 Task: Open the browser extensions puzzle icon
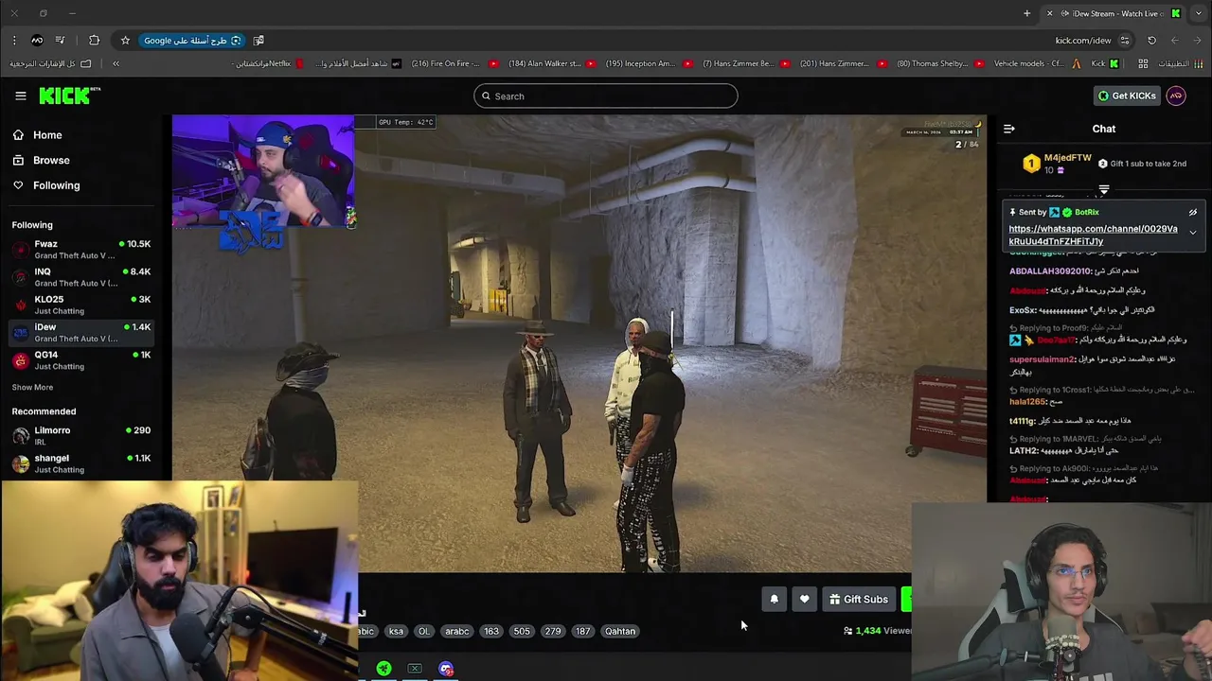point(94,41)
